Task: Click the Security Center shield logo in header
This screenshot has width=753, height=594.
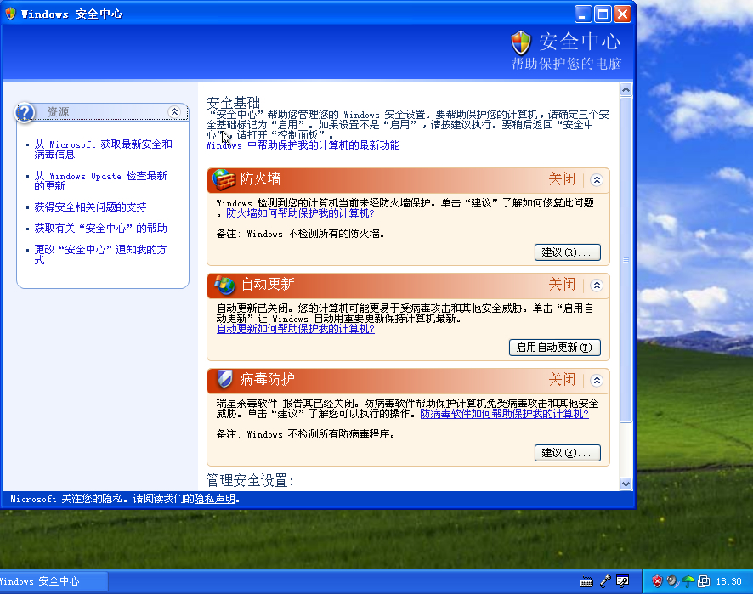Action: [521, 42]
